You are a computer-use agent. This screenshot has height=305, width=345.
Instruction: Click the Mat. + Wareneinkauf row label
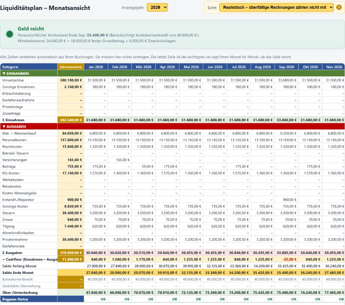coord(19,134)
